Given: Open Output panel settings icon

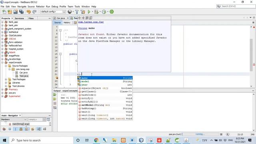Looking at the screenshot, I should click(x=55, y=108).
